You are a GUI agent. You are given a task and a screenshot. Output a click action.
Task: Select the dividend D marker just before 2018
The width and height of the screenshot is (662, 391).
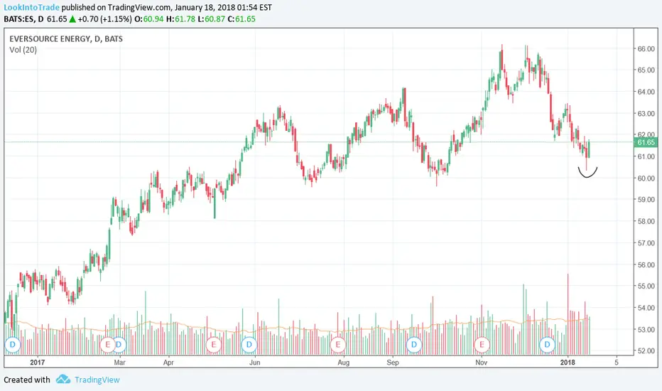[x=547, y=345]
